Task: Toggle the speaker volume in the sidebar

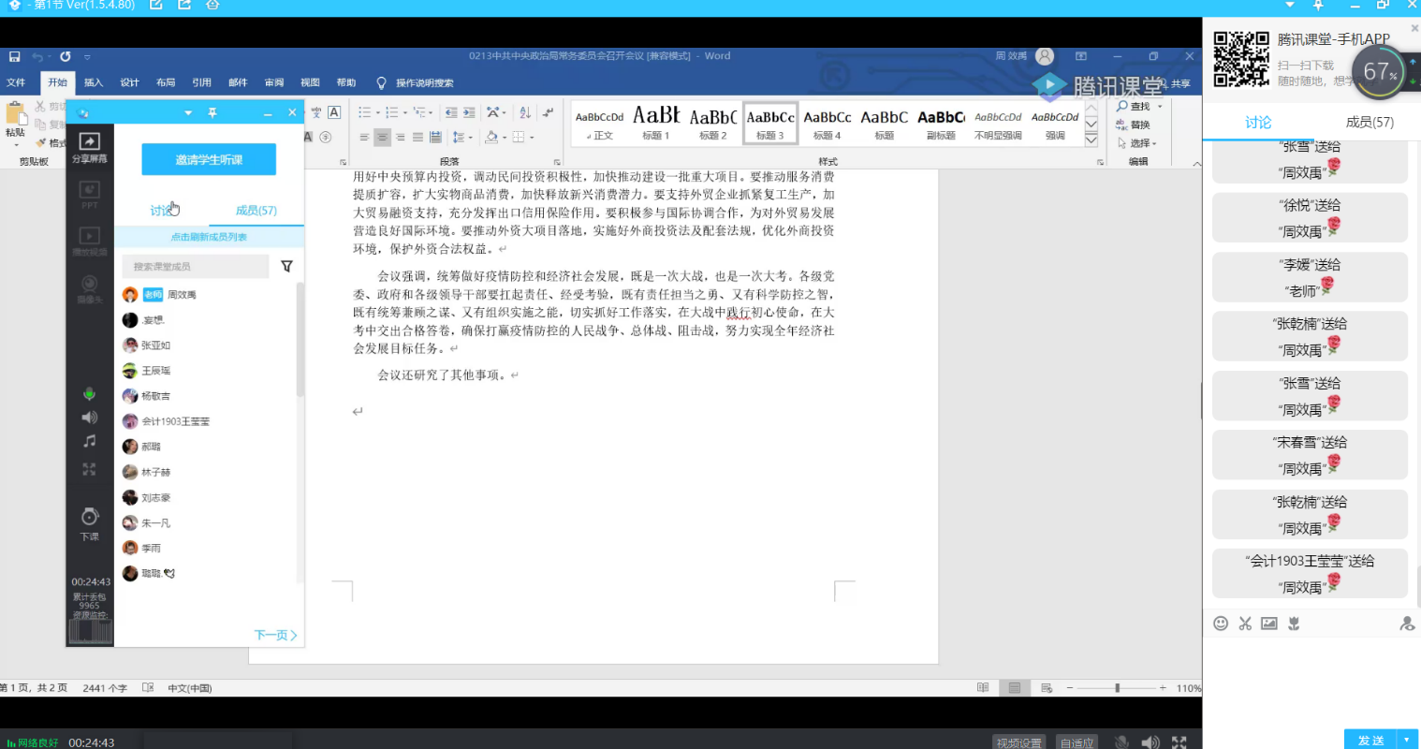Action: pos(90,418)
